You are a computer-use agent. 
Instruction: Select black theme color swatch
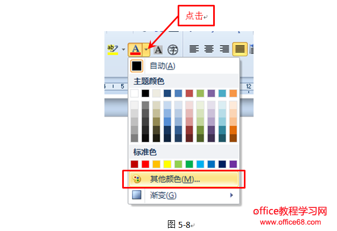click(145, 93)
